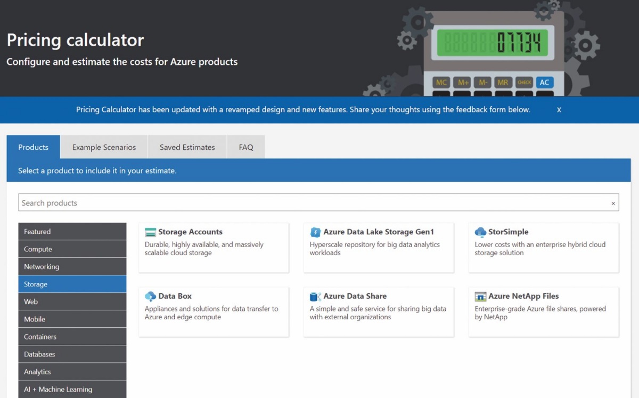Click 'Hyperscale repository for big data' description
Viewport: 639px width, 398px height.
tap(375, 249)
